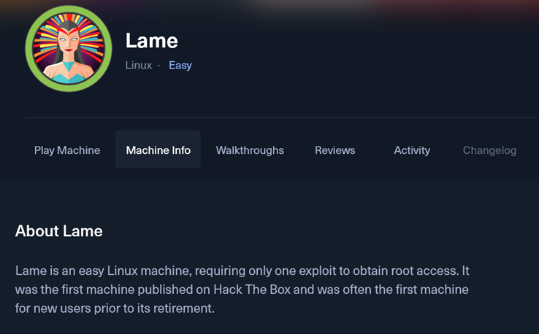Open the Changelog tab
This screenshot has height=334, width=539.
(489, 150)
